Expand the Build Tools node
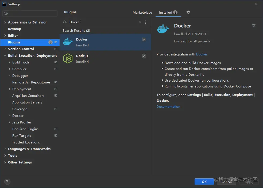This screenshot has height=188, width=263. tap(9, 62)
